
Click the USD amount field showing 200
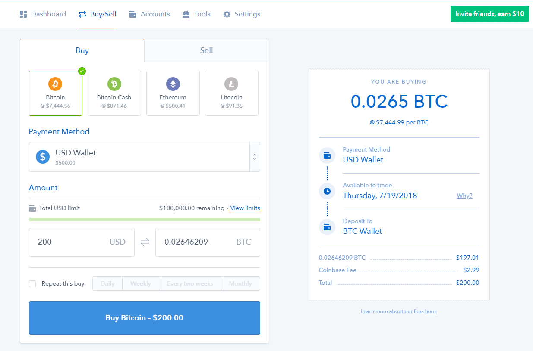pos(82,242)
